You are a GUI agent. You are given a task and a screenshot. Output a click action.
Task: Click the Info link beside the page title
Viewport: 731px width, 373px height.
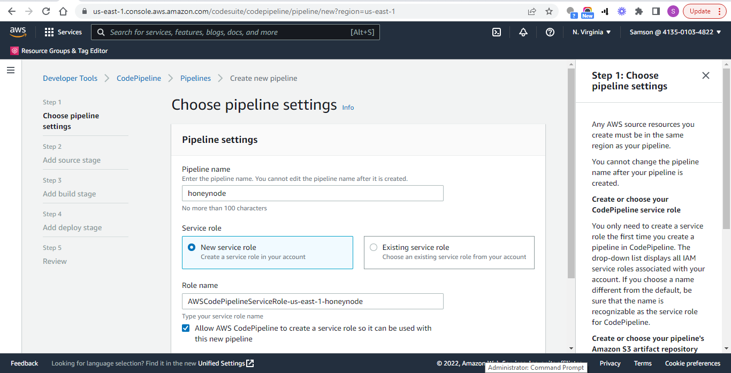click(x=348, y=107)
